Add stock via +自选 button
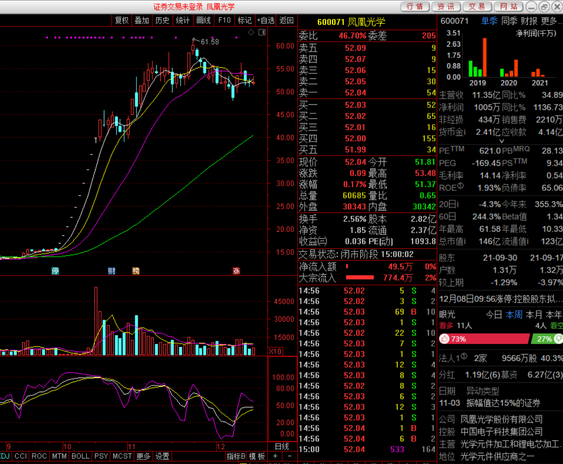The width and height of the screenshot is (563, 464). click(x=266, y=21)
